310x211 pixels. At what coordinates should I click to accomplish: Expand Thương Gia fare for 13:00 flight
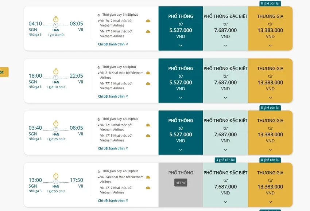(270, 202)
